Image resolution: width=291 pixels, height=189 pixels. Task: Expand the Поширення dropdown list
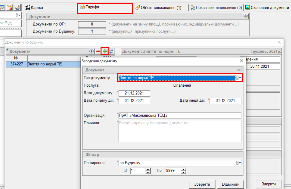tap(238, 163)
